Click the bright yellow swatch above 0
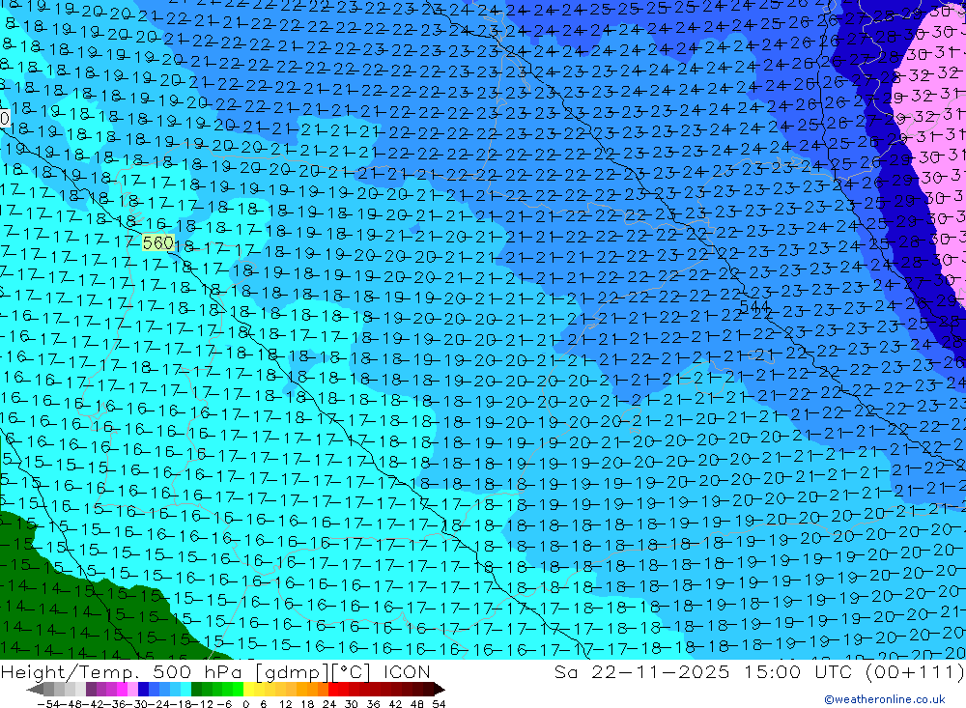Viewport: 966px width, 708px height. point(249,689)
